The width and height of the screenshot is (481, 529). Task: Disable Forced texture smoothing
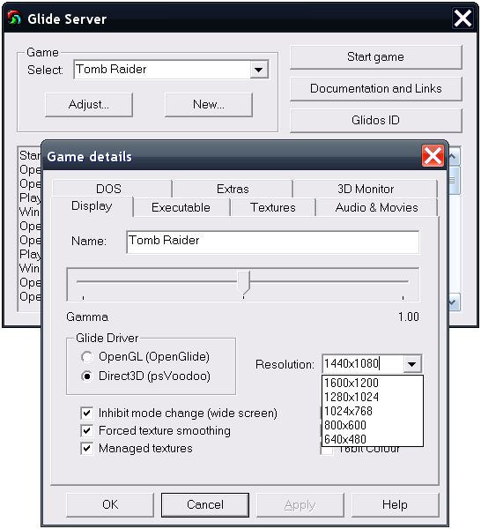pyautogui.click(x=87, y=431)
